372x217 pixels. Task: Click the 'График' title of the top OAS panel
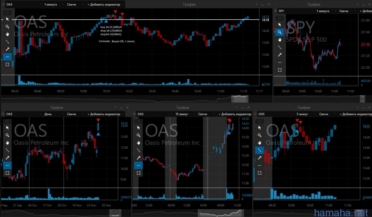(189, 5)
